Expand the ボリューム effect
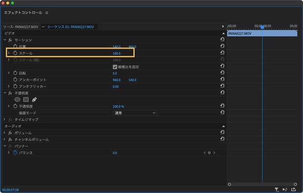 (x=4, y=133)
